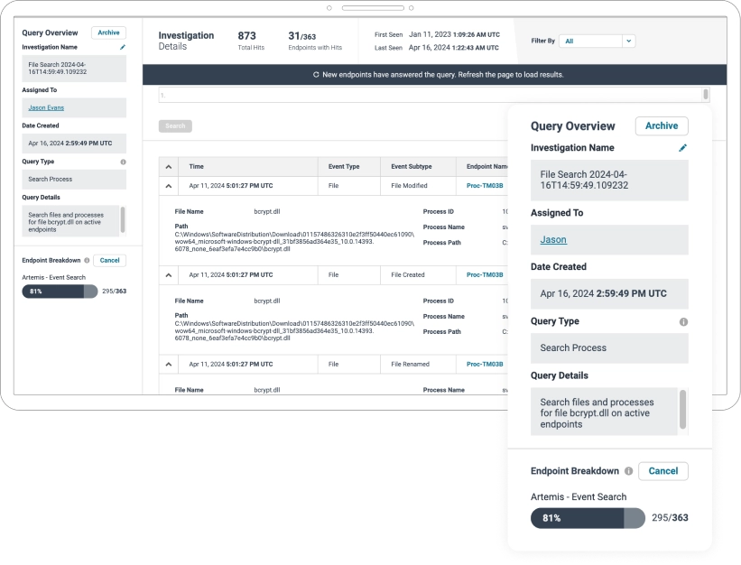Sort by the Time column header

pos(197,167)
